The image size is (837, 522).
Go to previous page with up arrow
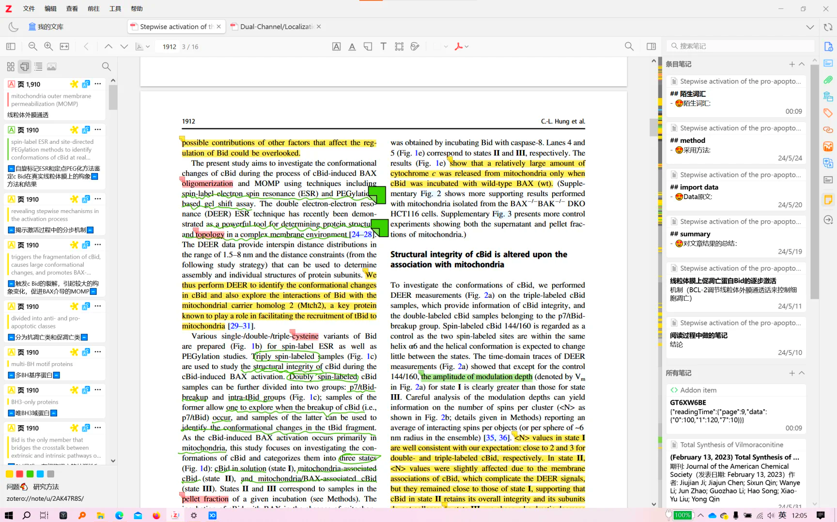[108, 46]
